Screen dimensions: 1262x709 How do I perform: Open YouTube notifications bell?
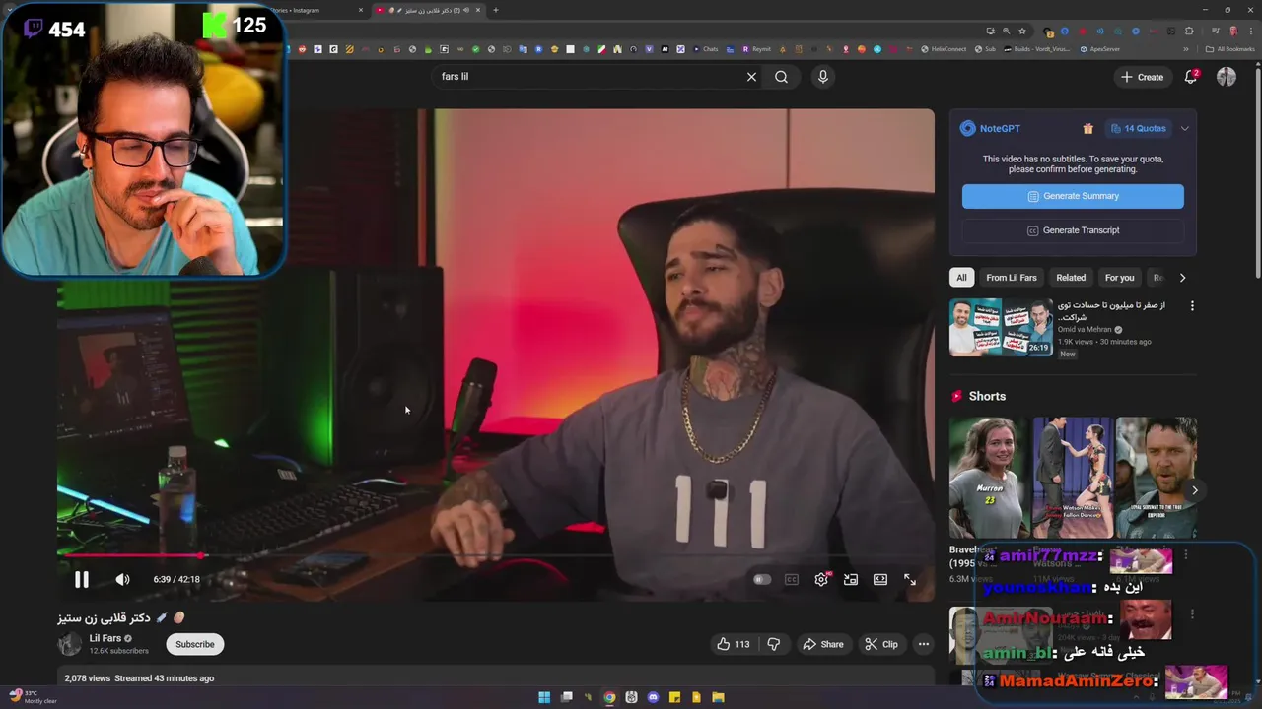[x=1191, y=77]
